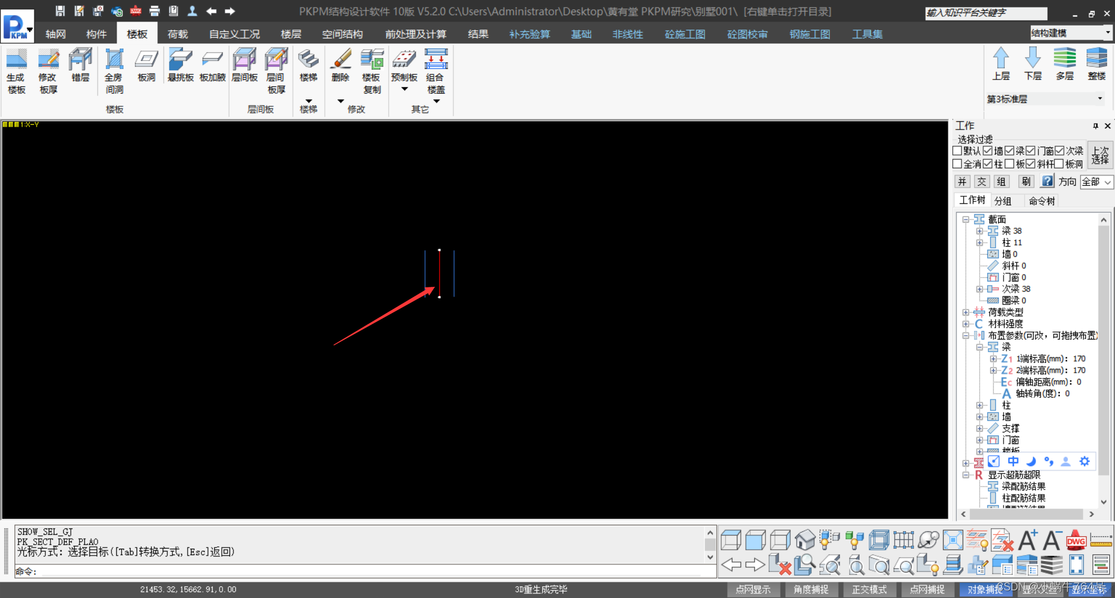The width and height of the screenshot is (1115, 598).
Task: Click the 板加腋 tool
Action: pos(213,65)
